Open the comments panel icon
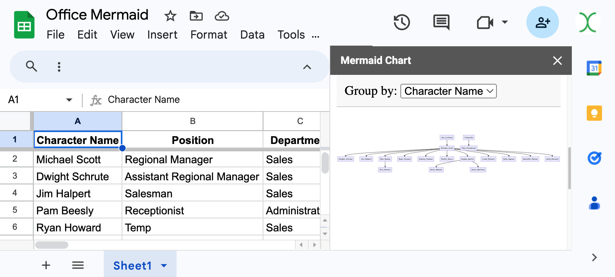The image size is (615, 277). pos(441,22)
